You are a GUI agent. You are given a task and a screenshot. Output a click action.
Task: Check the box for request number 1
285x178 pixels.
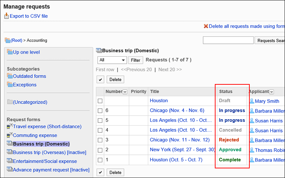[100, 160]
